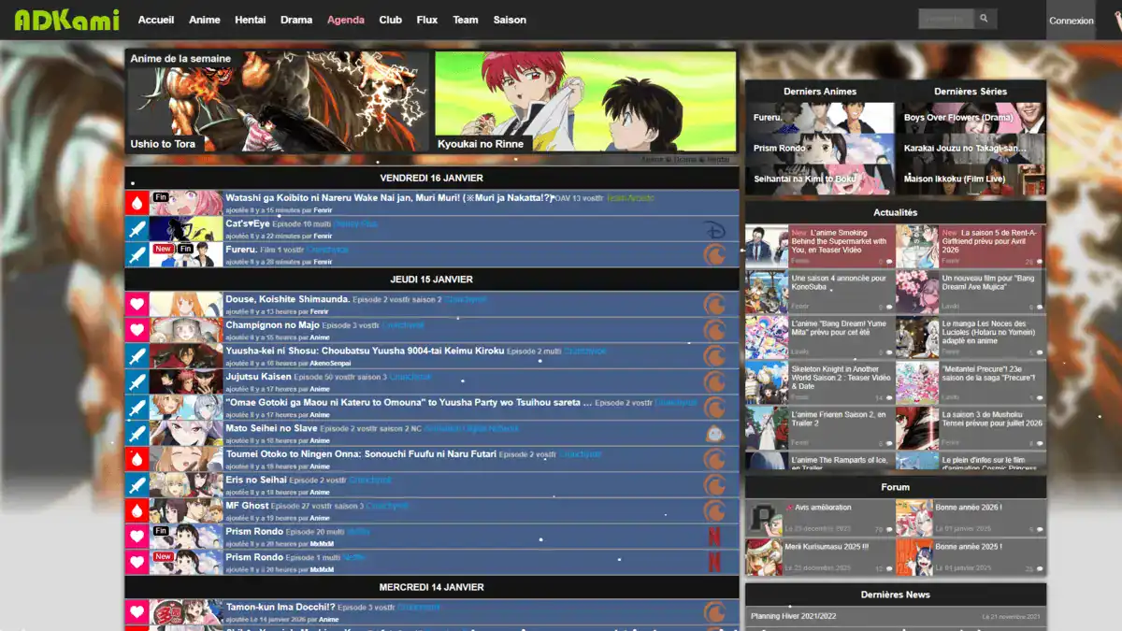The width and height of the screenshot is (1122, 631).
Task: Click the heart icon beside Champignon no Majo
Action: click(x=137, y=330)
